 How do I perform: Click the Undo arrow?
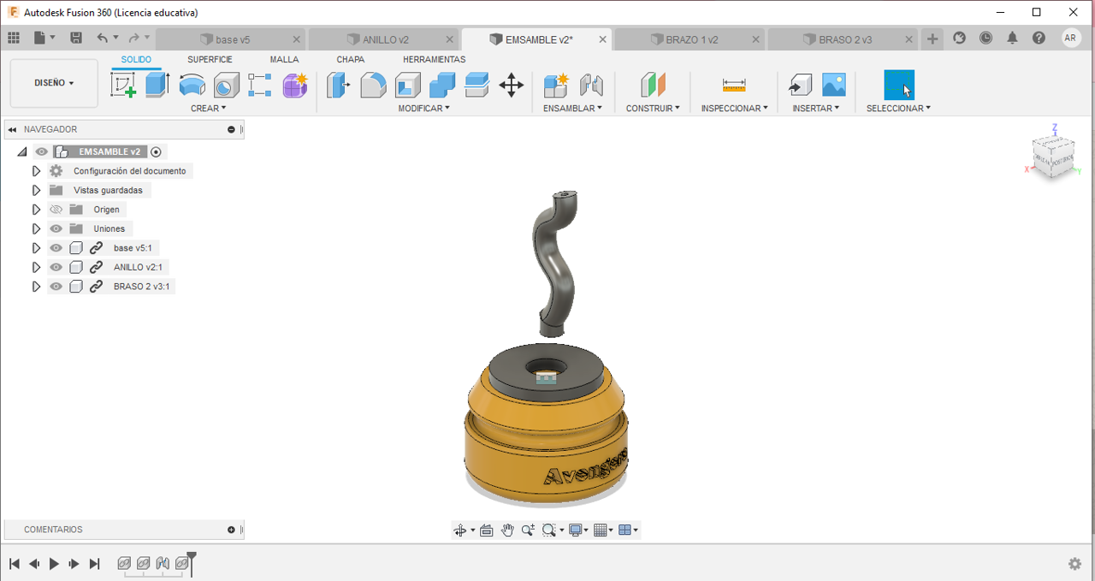[102, 38]
